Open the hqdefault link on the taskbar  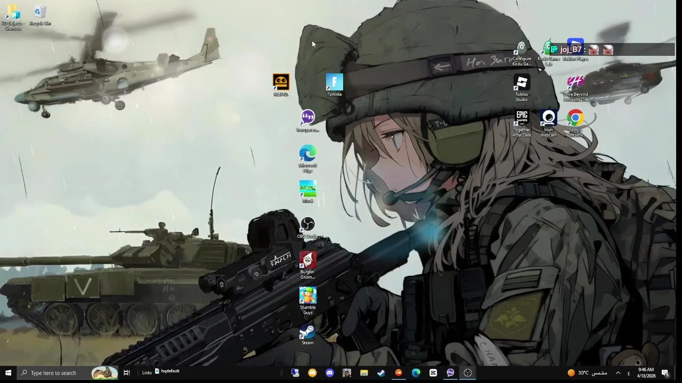pyautogui.click(x=167, y=371)
